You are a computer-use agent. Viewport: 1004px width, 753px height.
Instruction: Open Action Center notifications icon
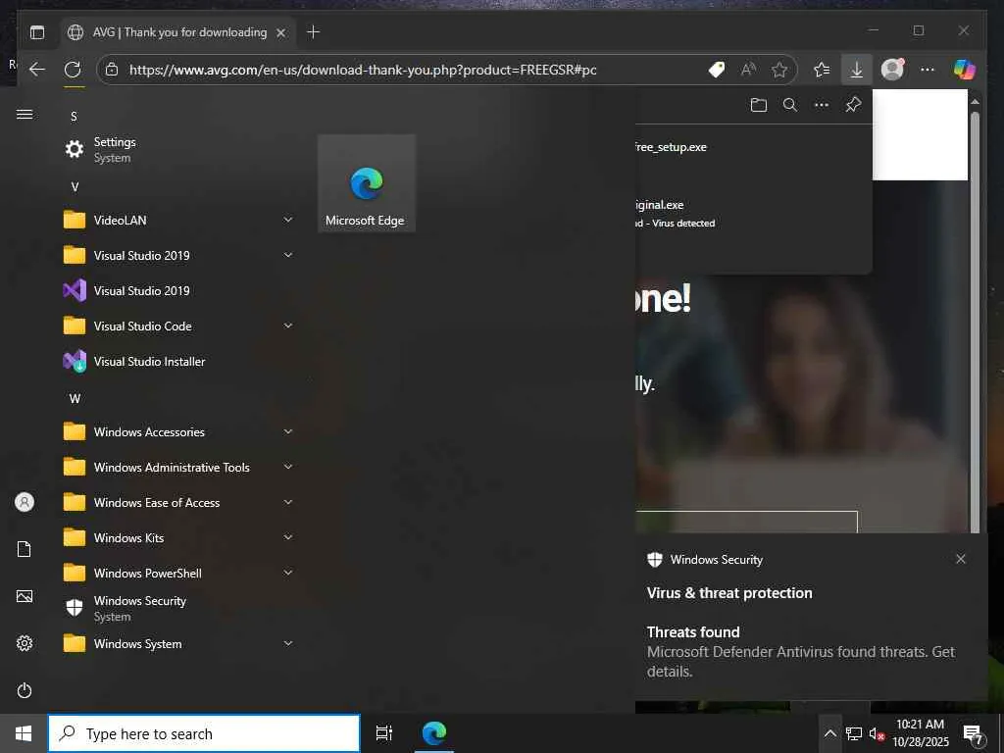coord(974,734)
